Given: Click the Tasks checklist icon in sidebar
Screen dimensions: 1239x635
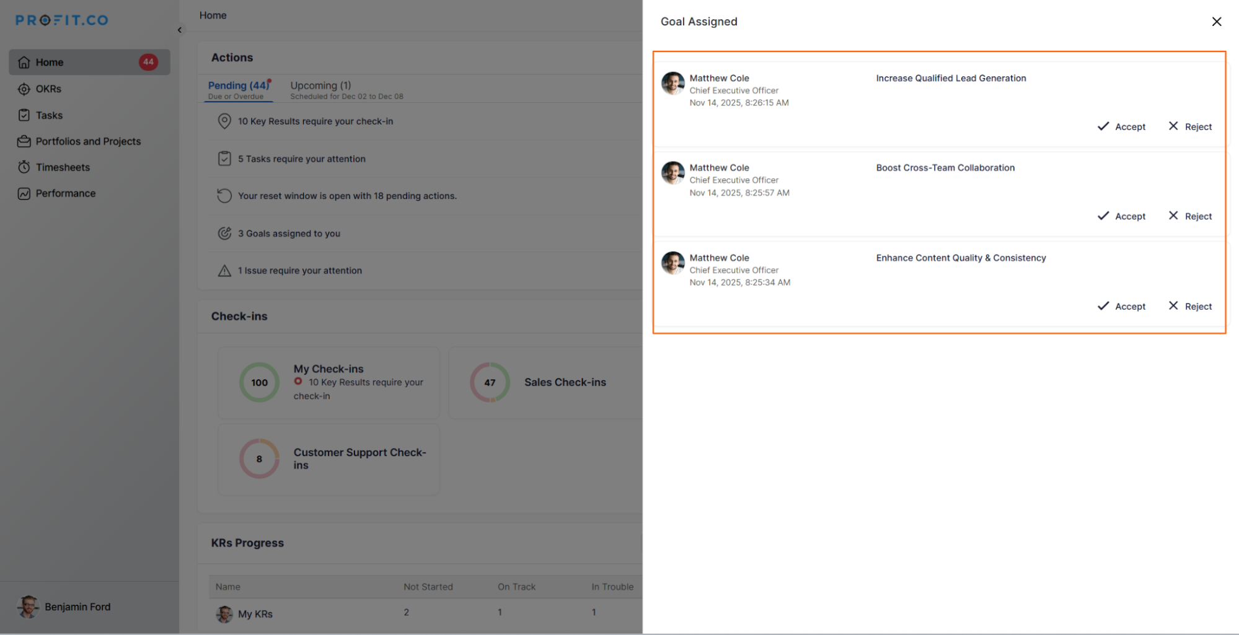Looking at the screenshot, I should [x=24, y=115].
